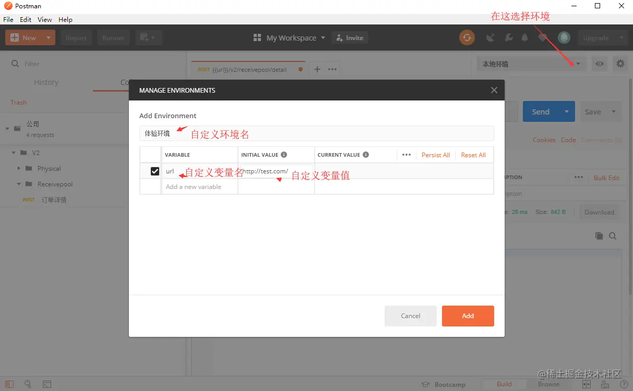Click the Bulk Edit link
The height and width of the screenshot is (391, 633).
pyautogui.click(x=606, y=178)
